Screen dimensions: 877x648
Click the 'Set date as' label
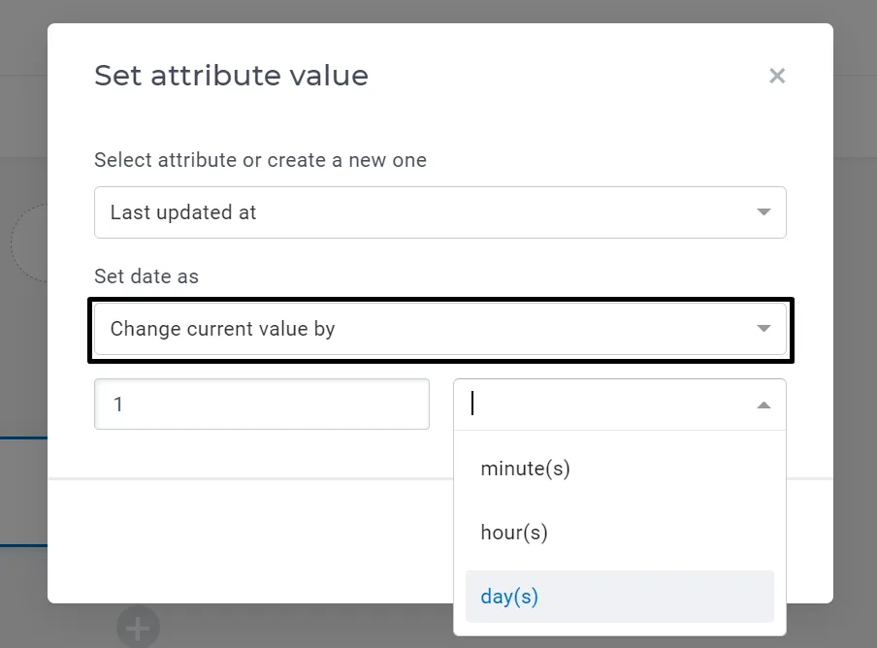pyautogui.click(x=146, y=276)
